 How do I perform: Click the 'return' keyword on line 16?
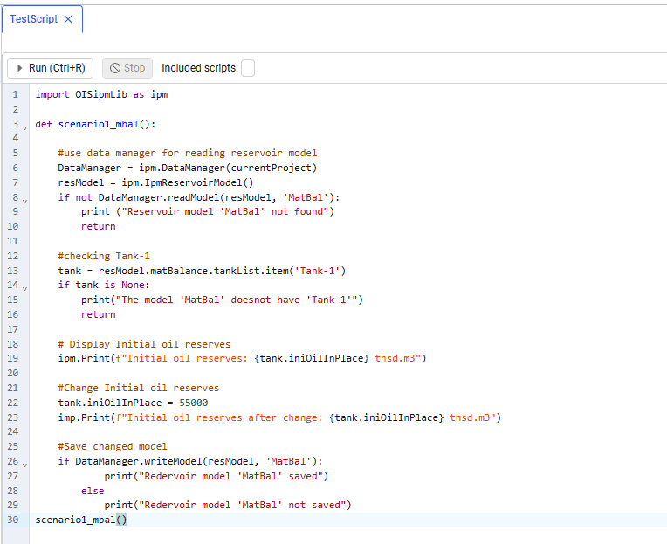99,314
